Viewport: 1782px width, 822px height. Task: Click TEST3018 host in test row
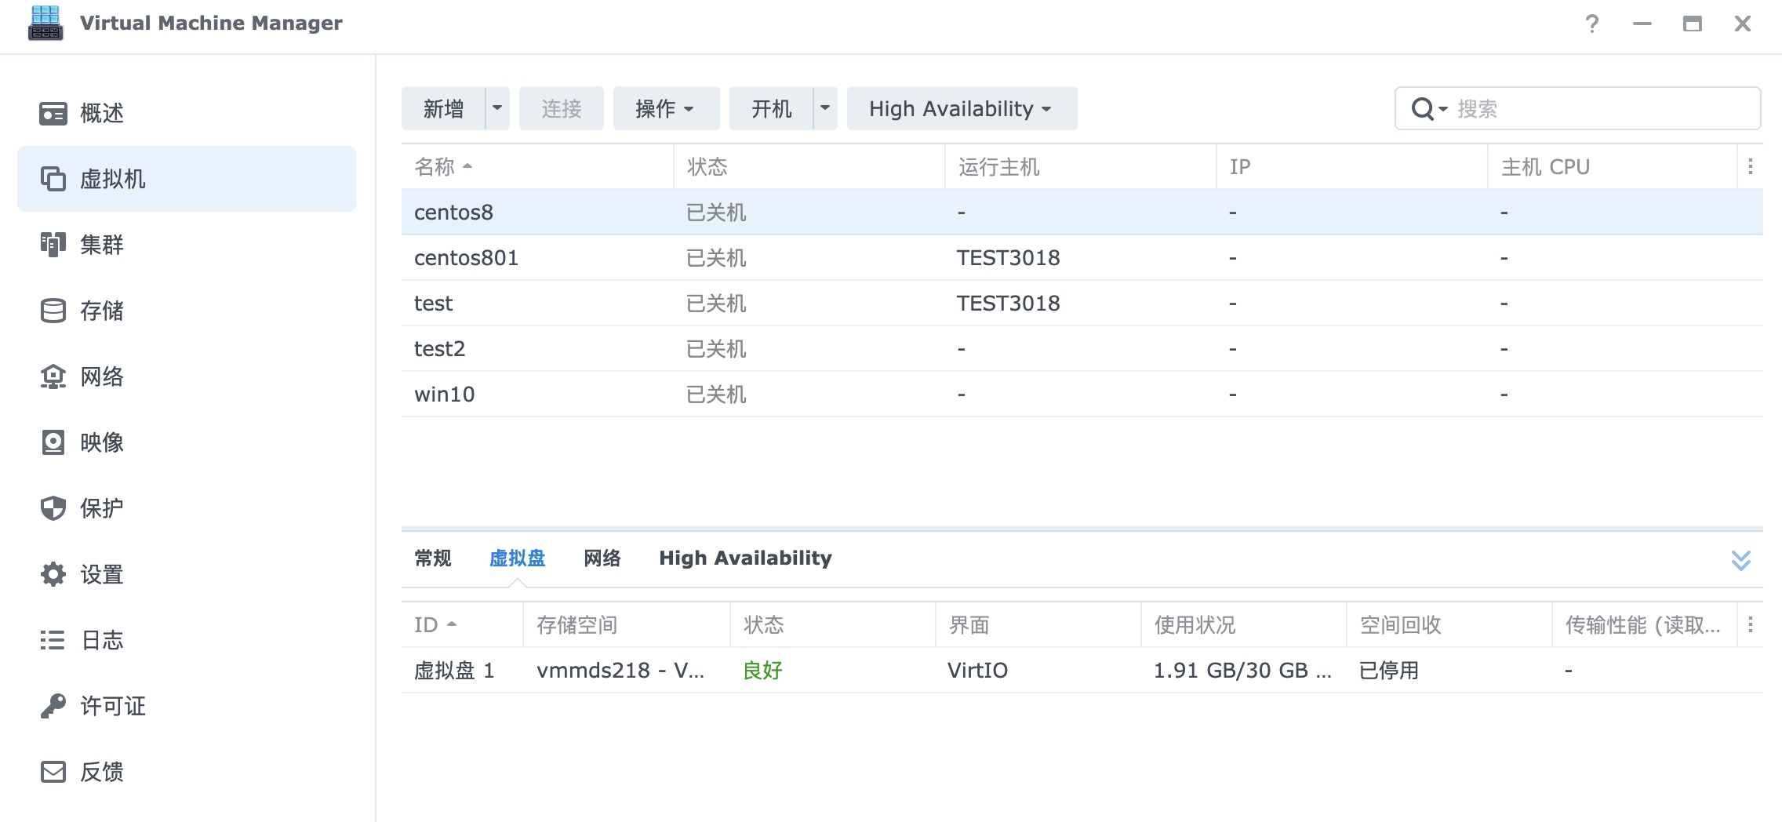click(x=1008, y=303)
